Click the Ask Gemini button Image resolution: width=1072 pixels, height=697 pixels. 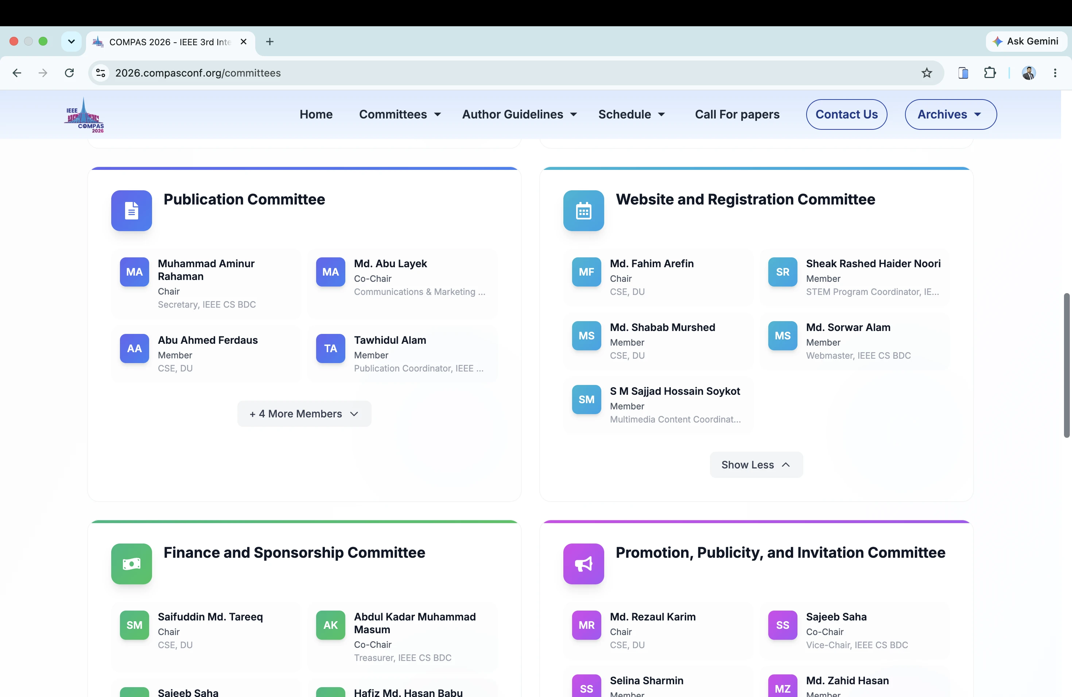[x=1026, y=42]
